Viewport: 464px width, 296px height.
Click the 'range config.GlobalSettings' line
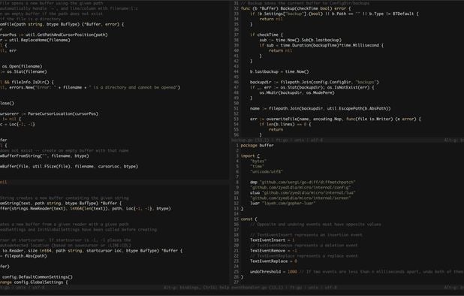point(34,282)
